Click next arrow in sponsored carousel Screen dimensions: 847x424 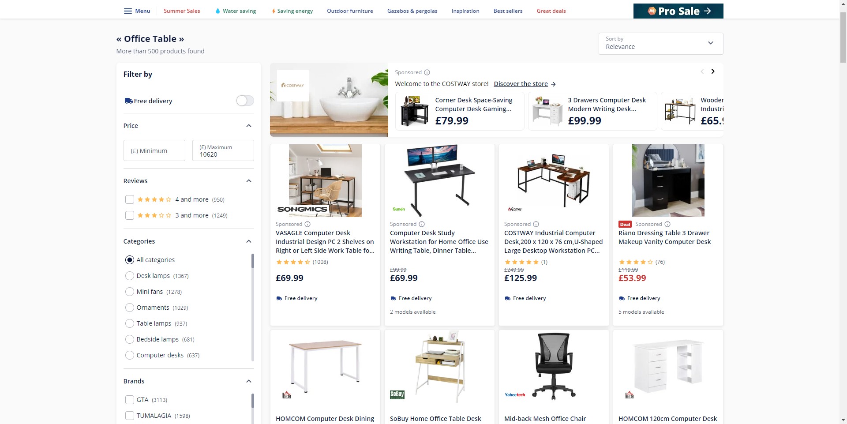pyautogui.click(x=713, y=71)
